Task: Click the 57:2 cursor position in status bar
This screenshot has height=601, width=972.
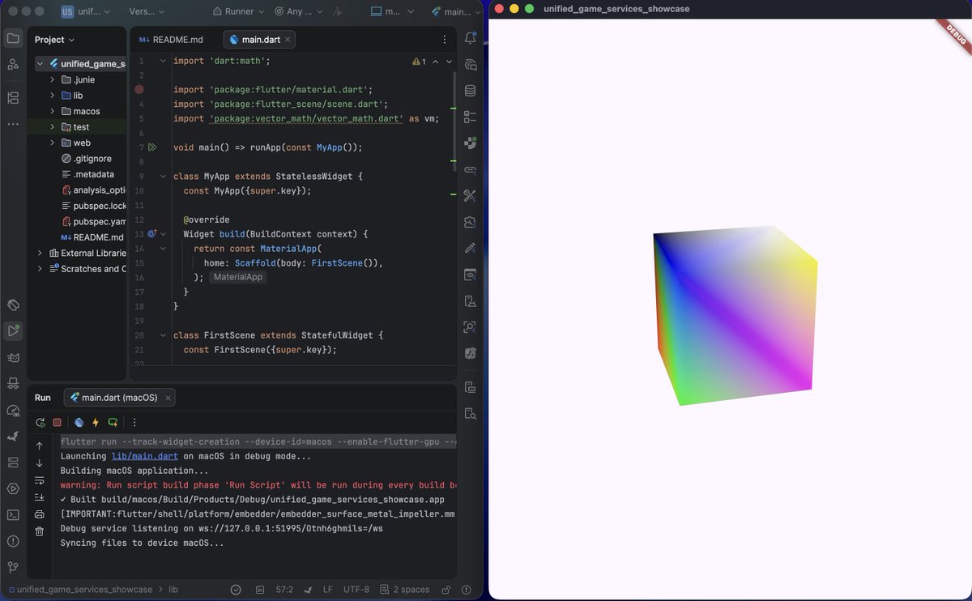Action: [x=284, y=590]
